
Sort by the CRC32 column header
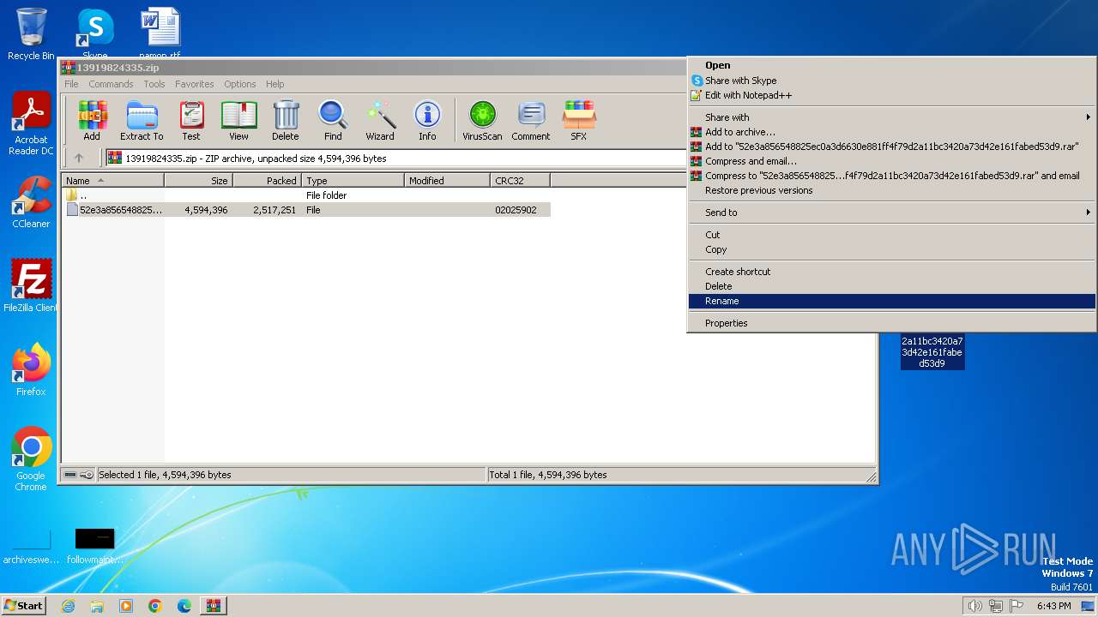[520, 180]
